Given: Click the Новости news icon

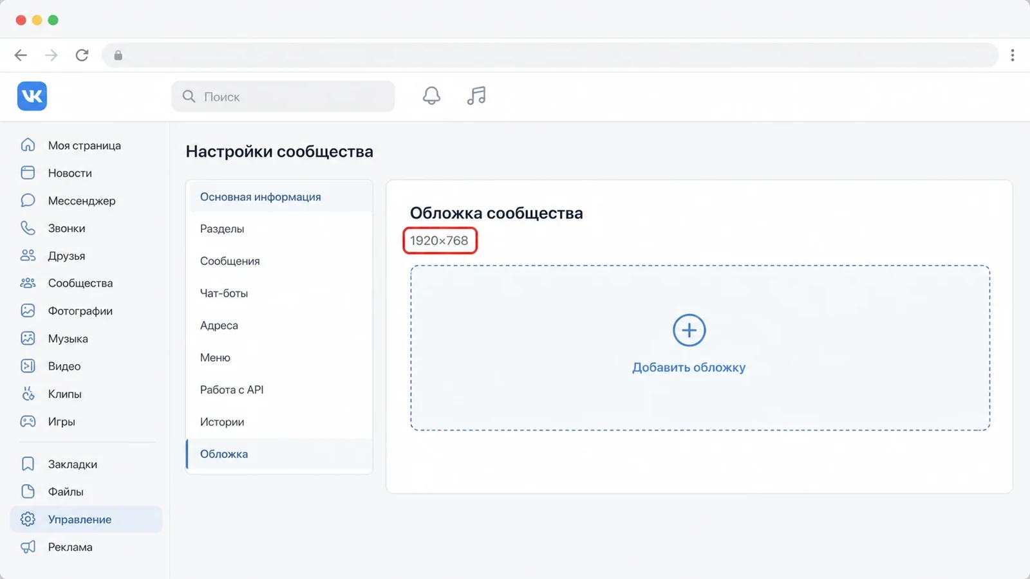Looking at the screenshot, I should (28, 172).
